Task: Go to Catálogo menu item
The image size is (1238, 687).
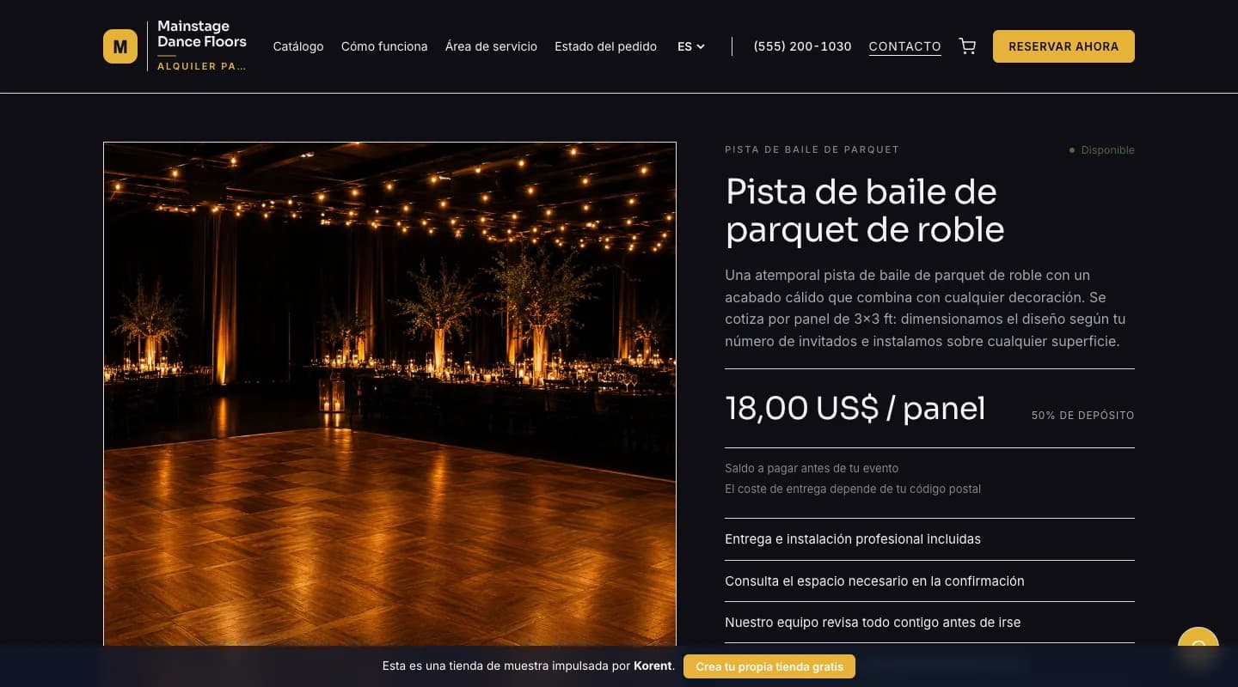Action: 298,46
